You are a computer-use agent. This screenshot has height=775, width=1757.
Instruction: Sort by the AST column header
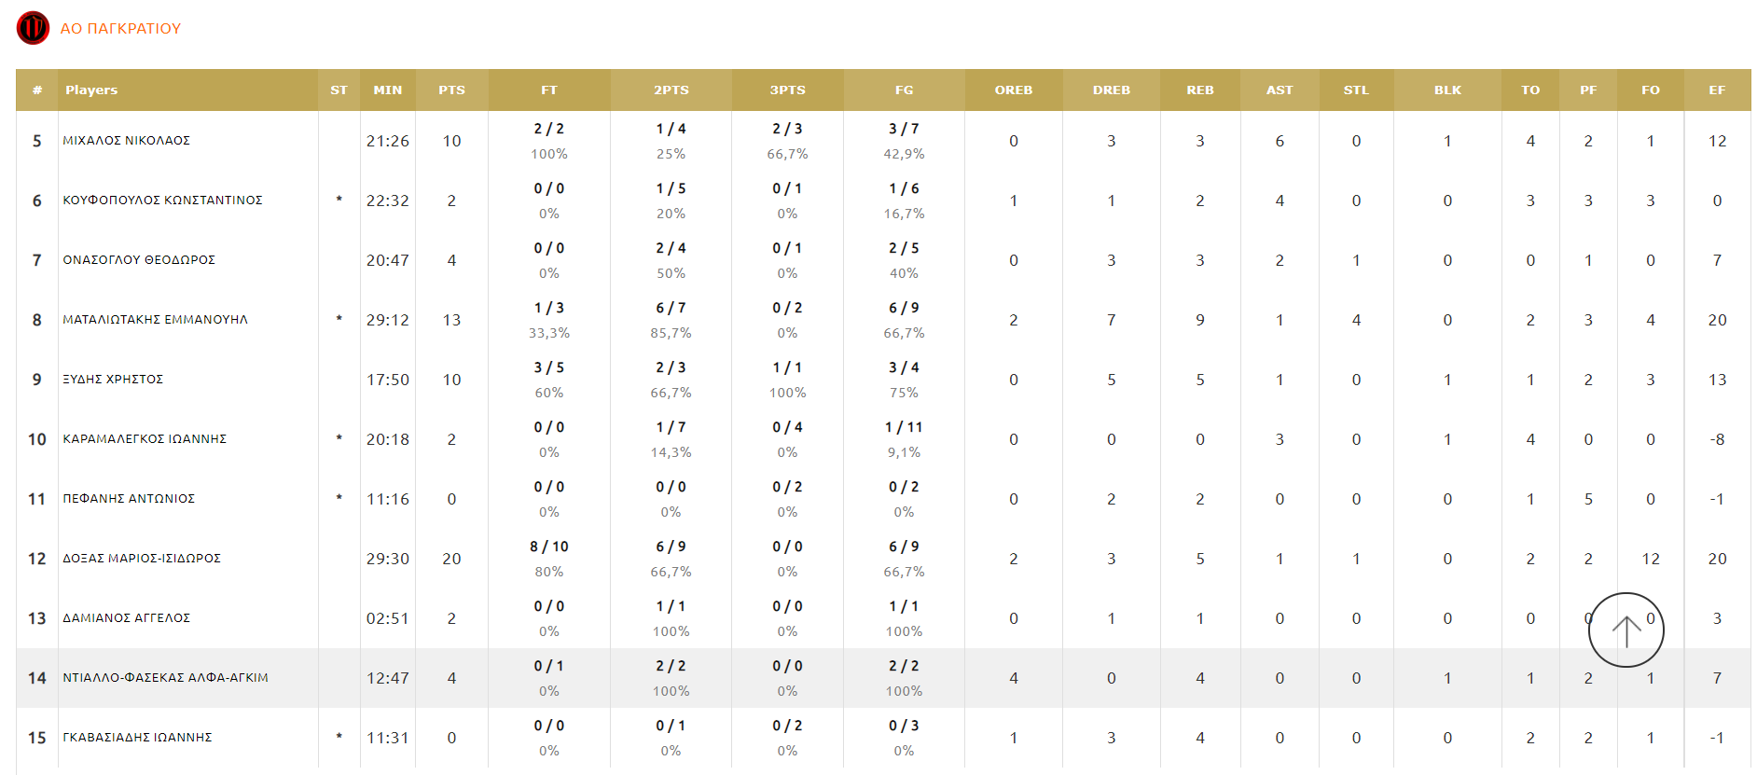pyautogui.click(x=1279, y=90)
